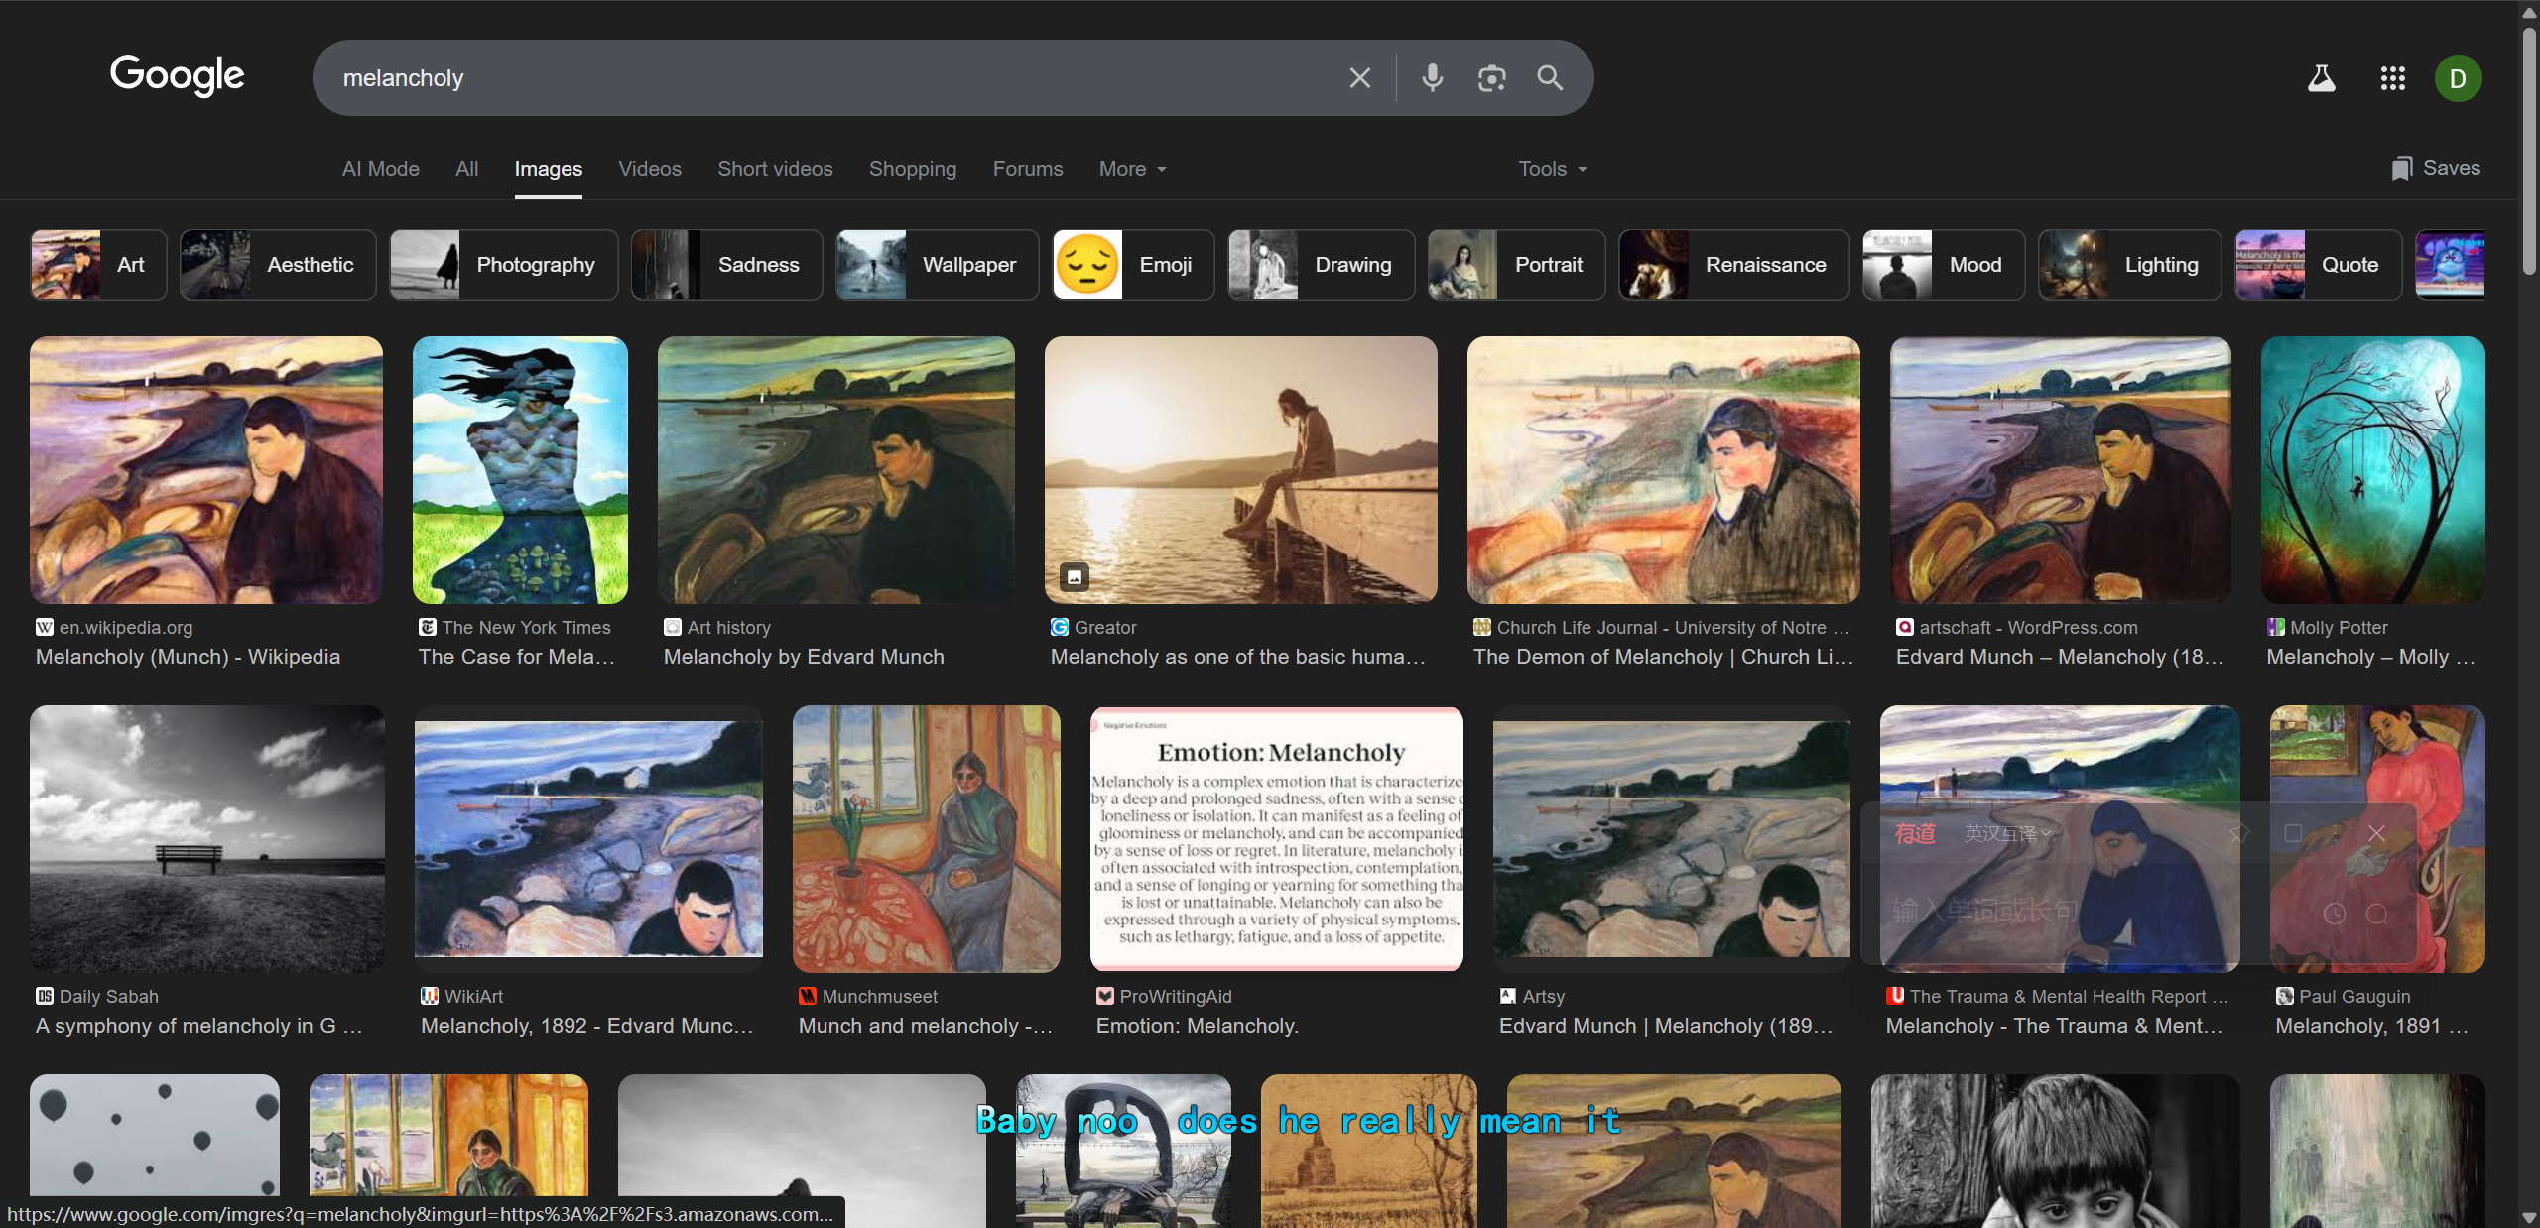Click the Youdao search magnifier icon
The width and height of the screenshot is (2540, 1228).
pyautogui.click(x=2377, y=914)
